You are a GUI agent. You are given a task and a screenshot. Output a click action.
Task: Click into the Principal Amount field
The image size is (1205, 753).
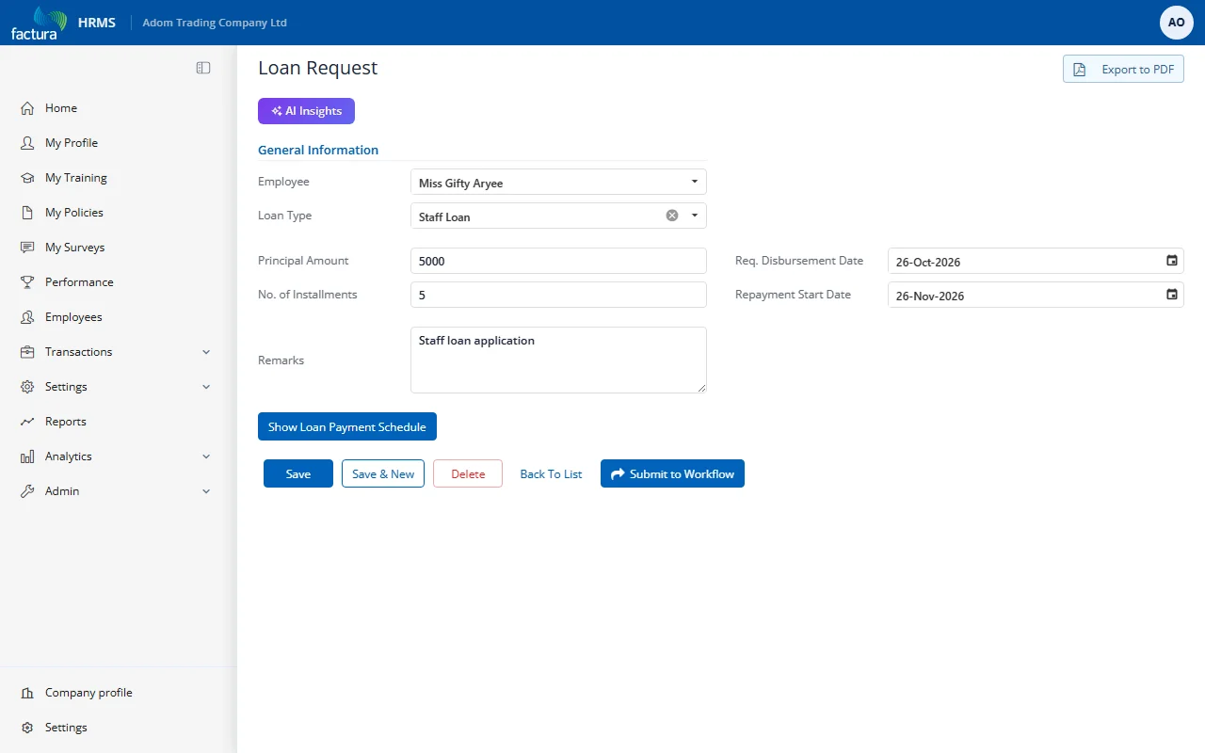[558, 261]
